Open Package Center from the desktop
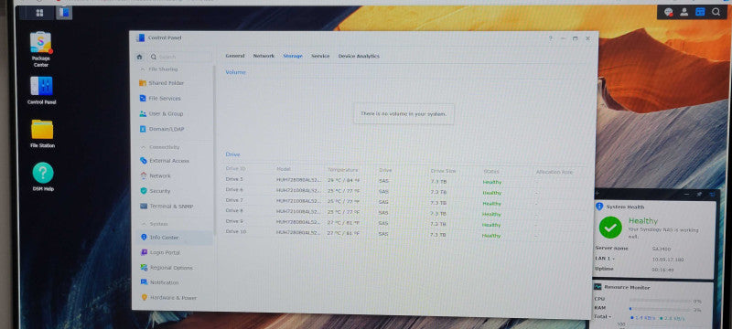 41,49
